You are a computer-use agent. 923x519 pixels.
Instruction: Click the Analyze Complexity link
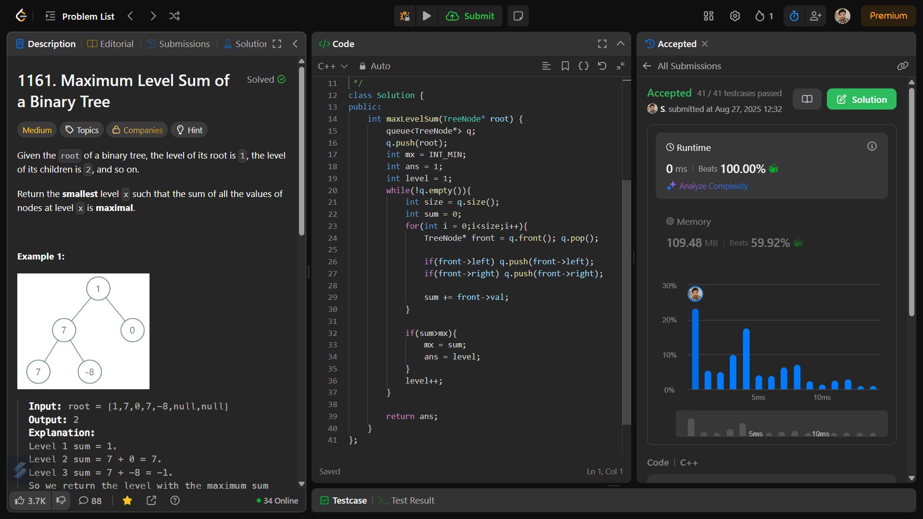click(713, 186)
